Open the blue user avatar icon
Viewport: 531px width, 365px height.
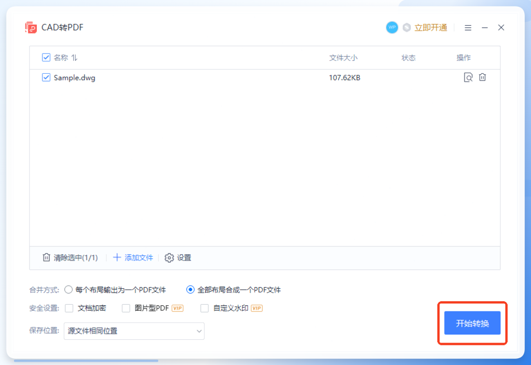click(x=392, y=27)
